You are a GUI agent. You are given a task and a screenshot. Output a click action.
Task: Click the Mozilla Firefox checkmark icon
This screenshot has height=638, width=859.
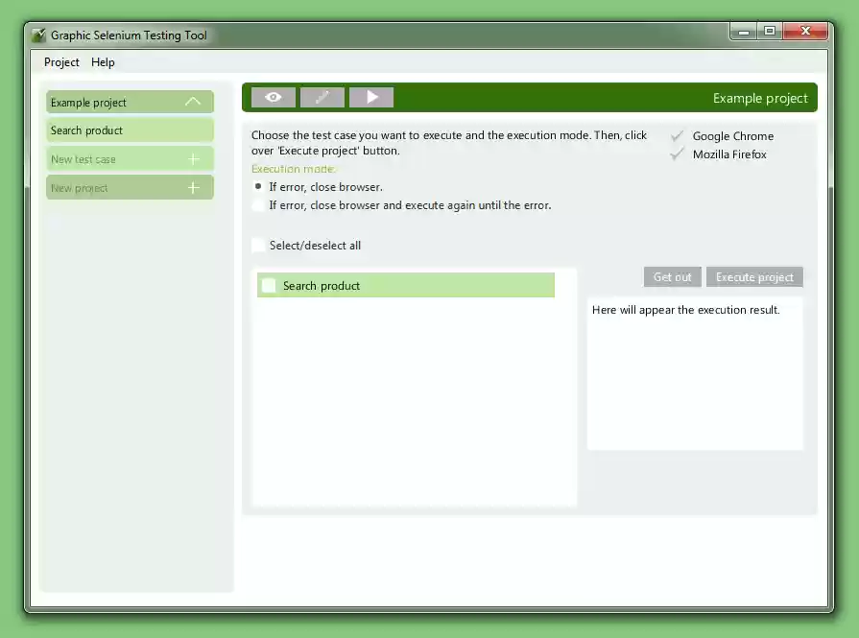pos(678,154)
